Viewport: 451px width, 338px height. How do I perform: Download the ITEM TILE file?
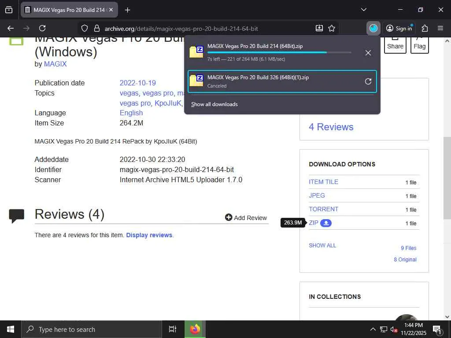coord(323,182)
